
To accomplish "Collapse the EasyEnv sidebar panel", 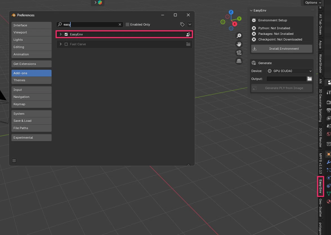I will (x=251, y=10).
